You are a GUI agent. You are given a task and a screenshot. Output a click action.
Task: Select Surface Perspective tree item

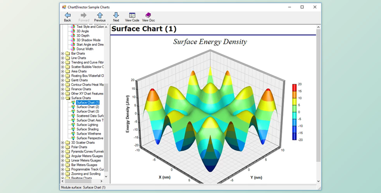coord(90,138)
